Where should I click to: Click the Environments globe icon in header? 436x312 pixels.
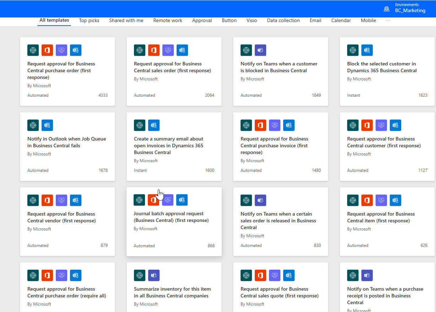387,9
